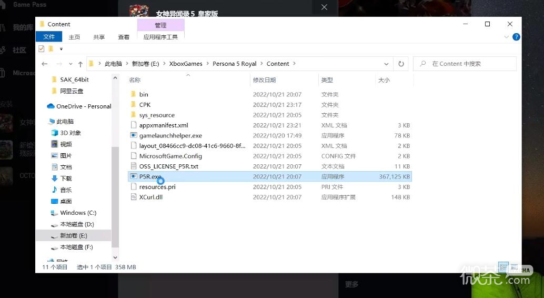Image resolution: width=544 pixels, height=298 pixels.
Task: Select the appxmanifest.xml file icon
Action: pyautogui.click(x=133, y=125)
